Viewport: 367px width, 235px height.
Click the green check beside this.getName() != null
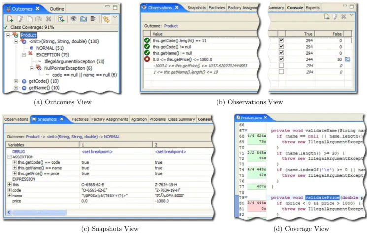pos(147,53)
